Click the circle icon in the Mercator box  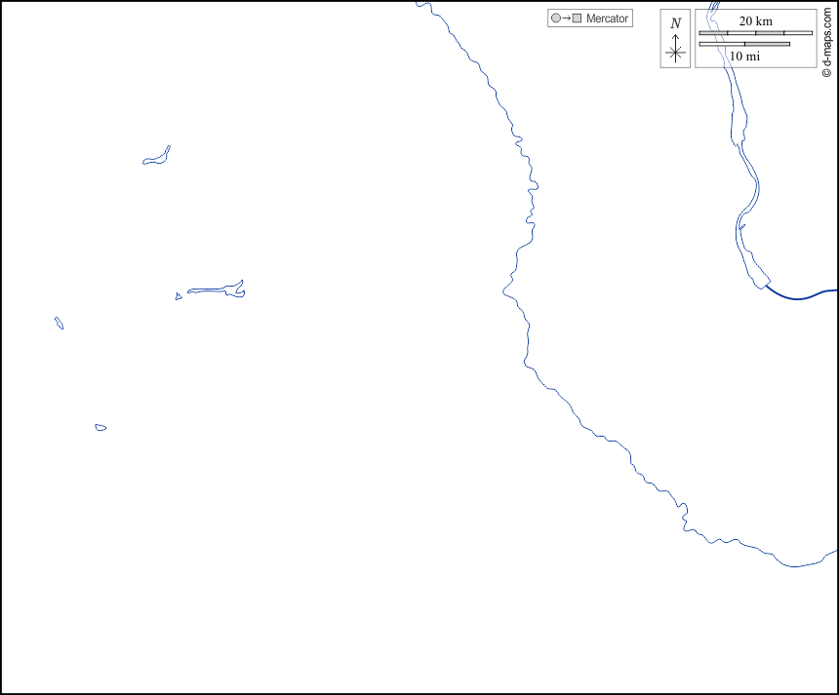[x=556, y=19]
